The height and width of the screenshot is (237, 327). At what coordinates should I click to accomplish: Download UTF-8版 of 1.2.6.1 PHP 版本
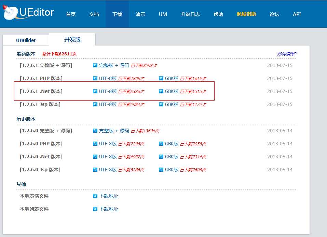click(x=108, y=78)
